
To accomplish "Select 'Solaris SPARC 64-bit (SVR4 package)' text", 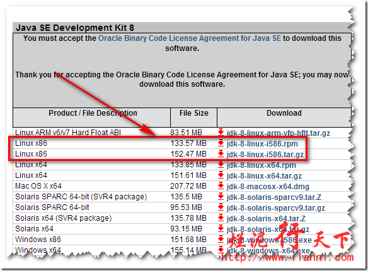I will point(81,197).
